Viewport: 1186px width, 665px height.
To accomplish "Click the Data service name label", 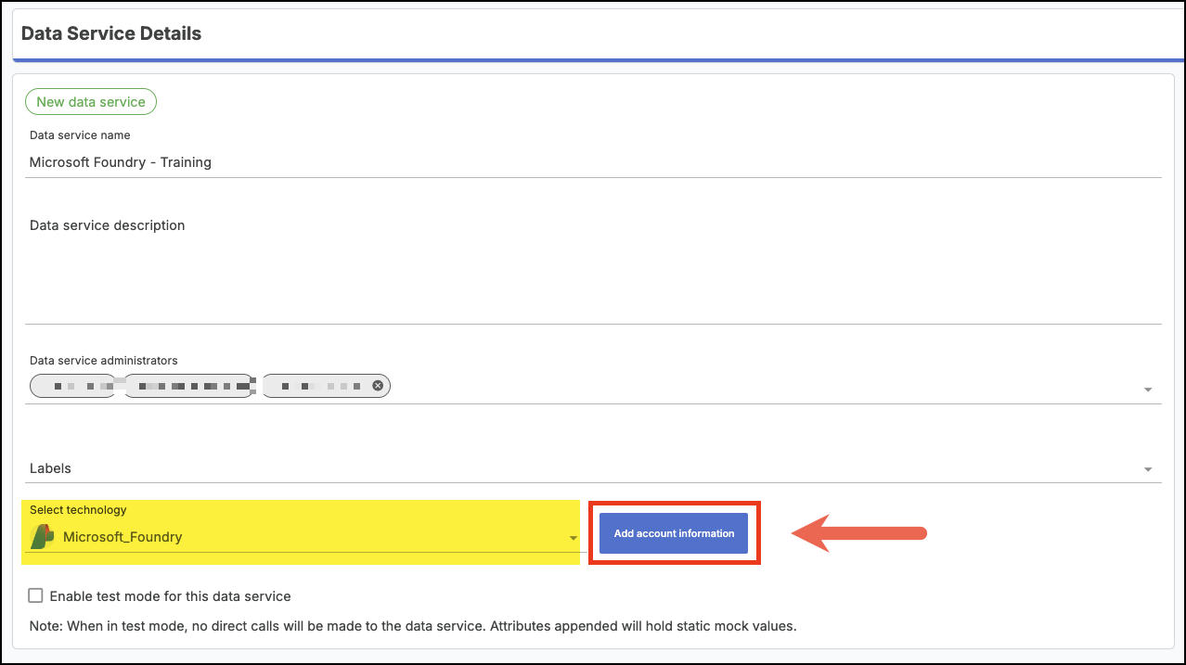I will point(80,135).
